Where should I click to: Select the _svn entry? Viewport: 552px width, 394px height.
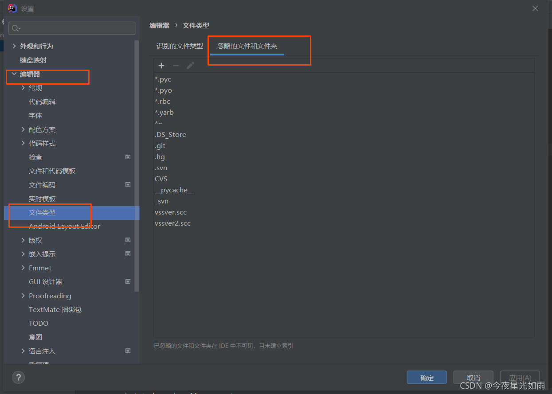[161, 201]
